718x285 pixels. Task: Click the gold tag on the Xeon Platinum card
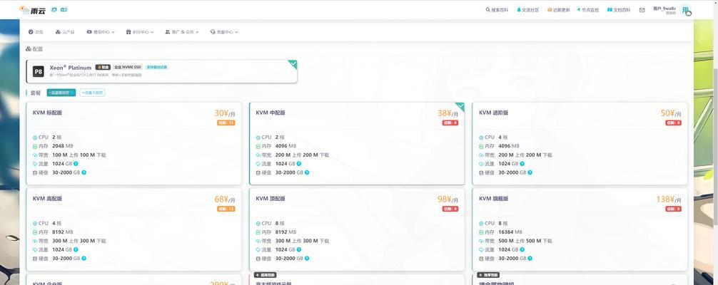tap(103, 67)
